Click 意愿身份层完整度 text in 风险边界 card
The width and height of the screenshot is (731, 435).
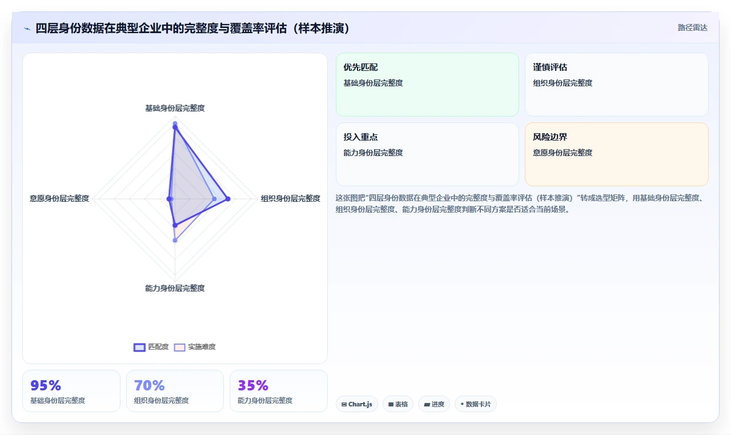pyautogui.click(x=563, y=153)
